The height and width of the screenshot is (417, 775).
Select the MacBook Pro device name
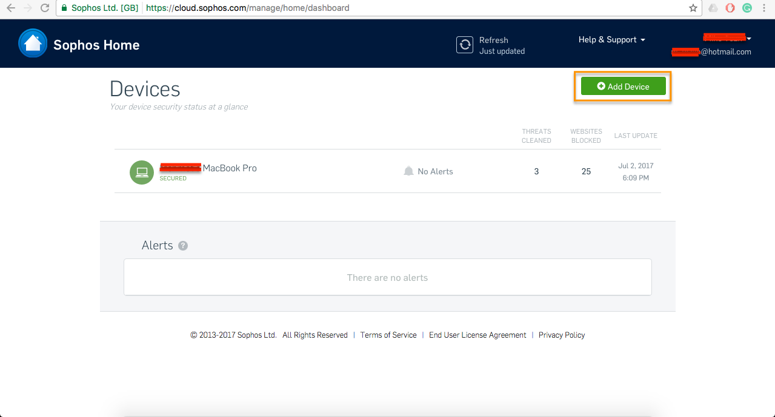[229, 168]
